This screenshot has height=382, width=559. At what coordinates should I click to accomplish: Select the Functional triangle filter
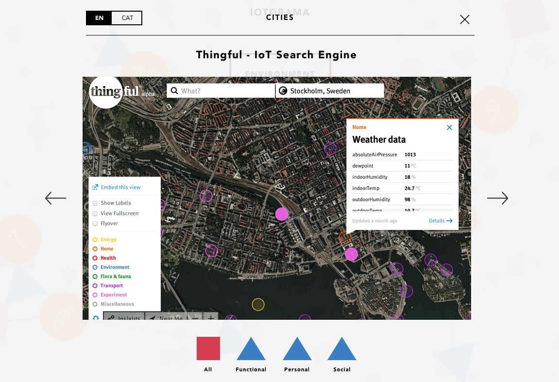(x=251, y=349)
